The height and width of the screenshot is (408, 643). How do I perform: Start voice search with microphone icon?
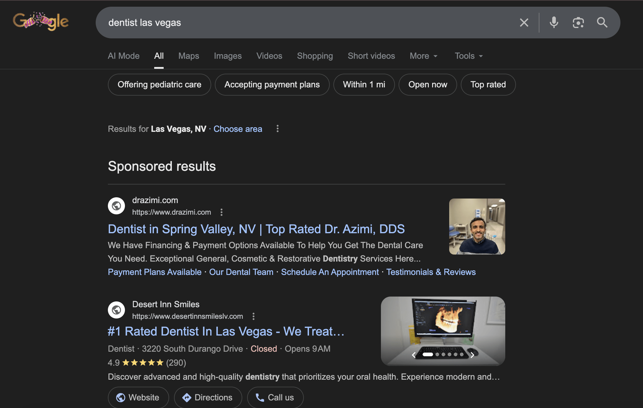[x=554, y=23]
